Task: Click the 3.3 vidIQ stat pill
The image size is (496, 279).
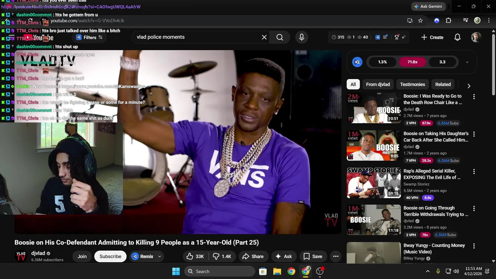Action: coord(442,62)
